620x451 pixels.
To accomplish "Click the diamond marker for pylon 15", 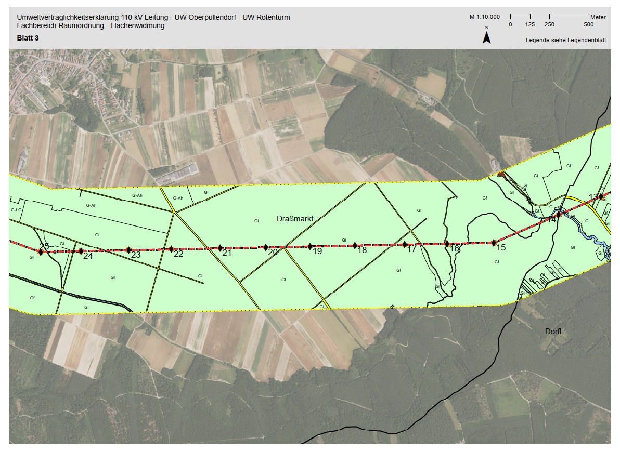I will pyautogui.click(x=494, y=243).
